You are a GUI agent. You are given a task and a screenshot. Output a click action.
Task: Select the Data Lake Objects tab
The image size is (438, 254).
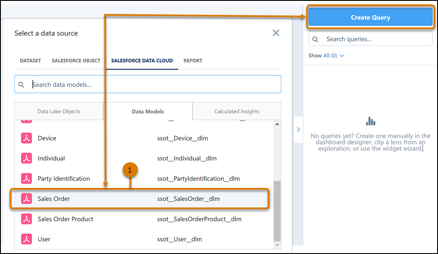pyautogui.click(x=59, y=111)
